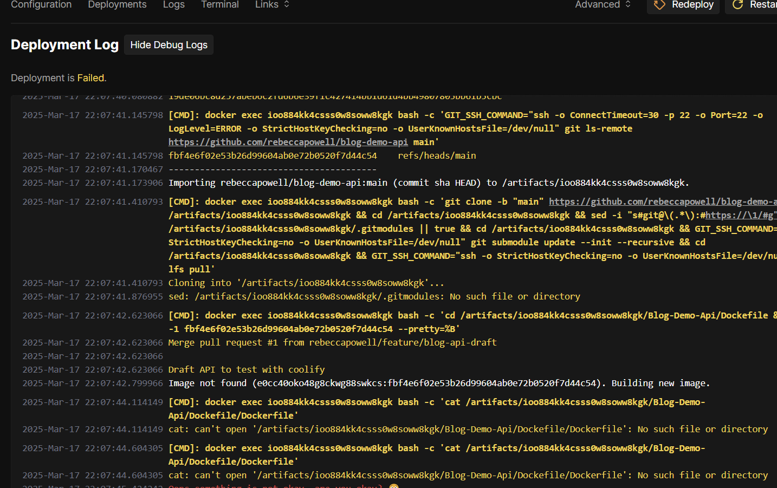Click the Failed status text

click(90, 77)
